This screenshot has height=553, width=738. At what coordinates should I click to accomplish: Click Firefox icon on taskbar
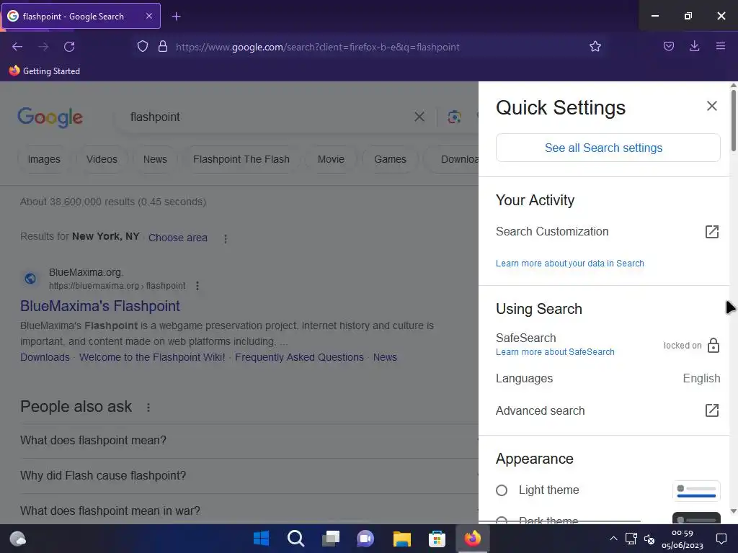pos(473,539)
